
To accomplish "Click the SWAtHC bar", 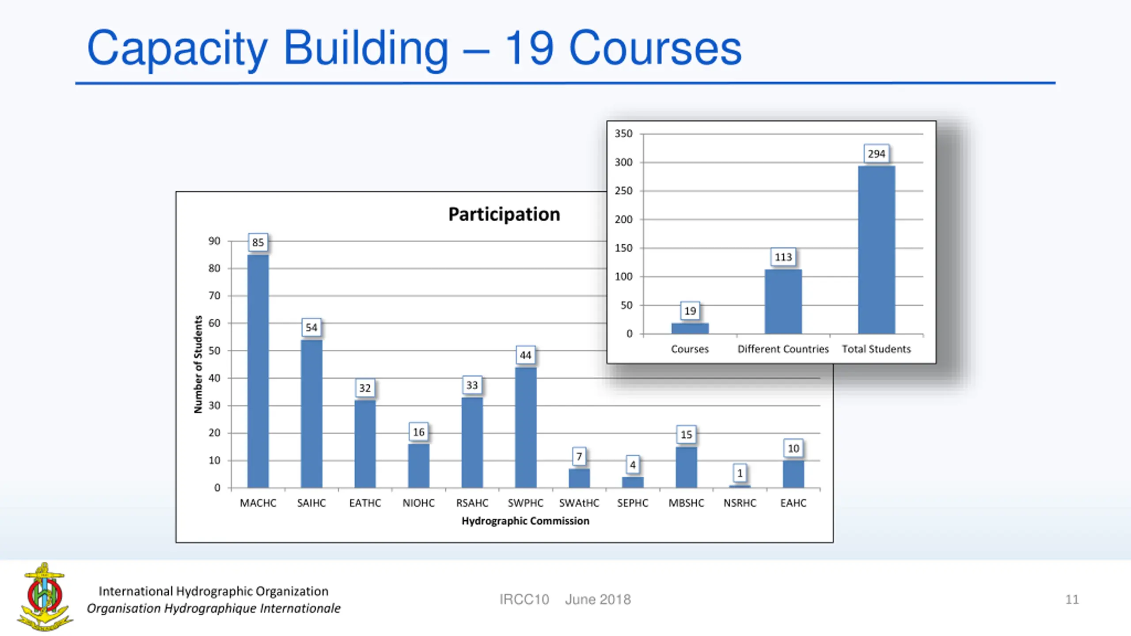I will point(579,478).
